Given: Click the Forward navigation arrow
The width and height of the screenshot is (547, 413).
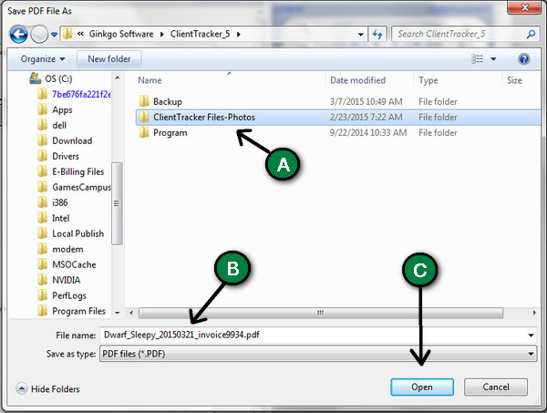Looking at the screenshot, I should tap(39, 34).
